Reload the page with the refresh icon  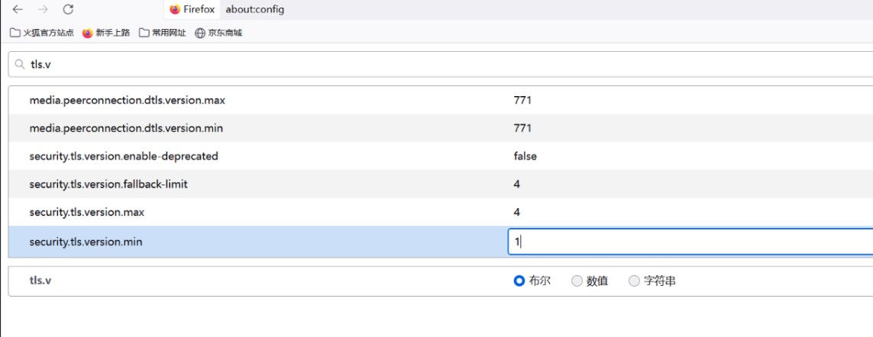[x=68, y=10]
